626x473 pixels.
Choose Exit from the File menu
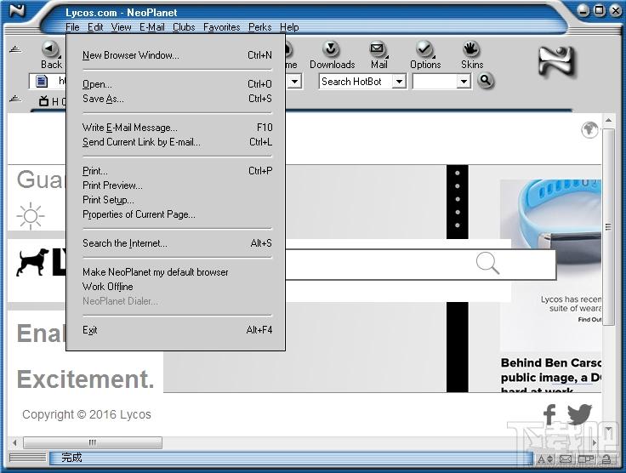click(177, 330)
